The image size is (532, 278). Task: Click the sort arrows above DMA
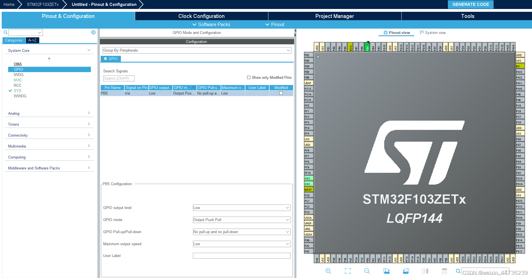pos(49,59)
